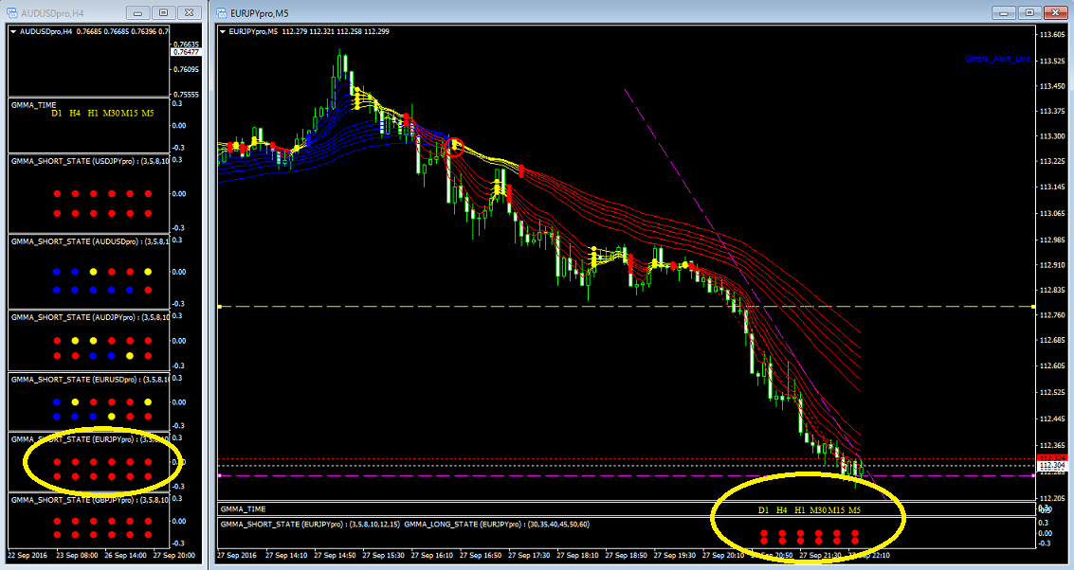Minimize the EURJPYpro,M5 chart window
The height and width of the screenshot is (570, 1074).
(1004, 13)
